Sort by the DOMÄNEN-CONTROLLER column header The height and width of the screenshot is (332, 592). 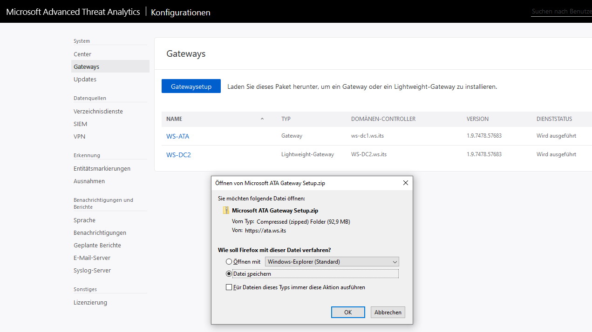pyautogui.click(x=383, y=119)
